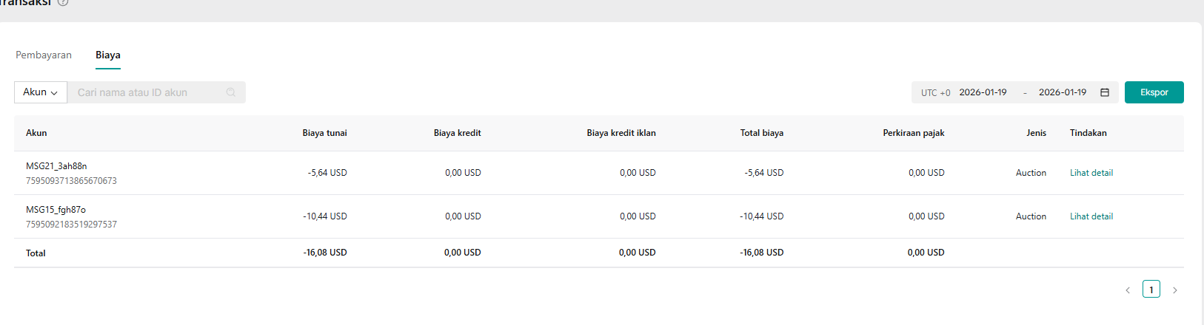Go to previous page arrow

click(1128, 290)
